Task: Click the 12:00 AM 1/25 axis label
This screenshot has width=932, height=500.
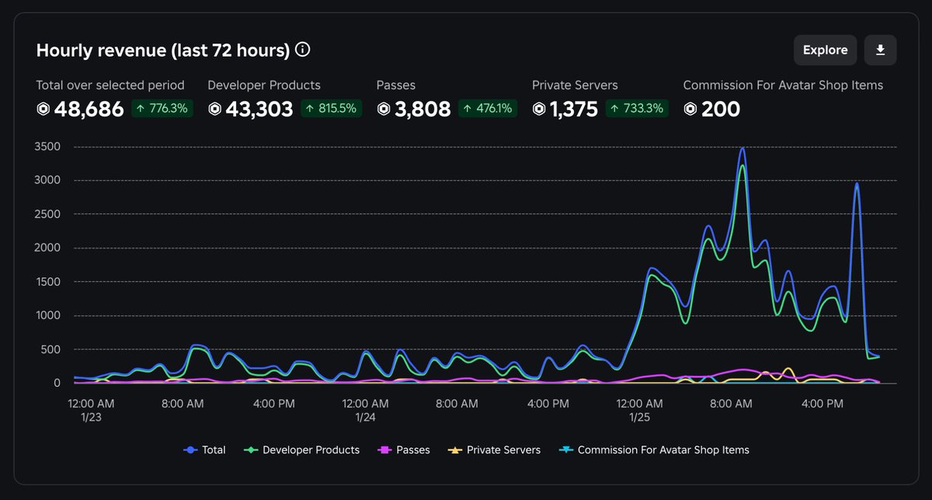Action: click(640, 410)
